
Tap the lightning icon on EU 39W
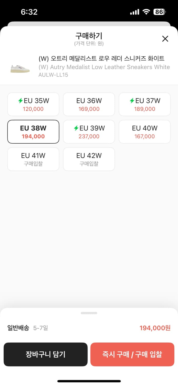[x=76, y=128]
